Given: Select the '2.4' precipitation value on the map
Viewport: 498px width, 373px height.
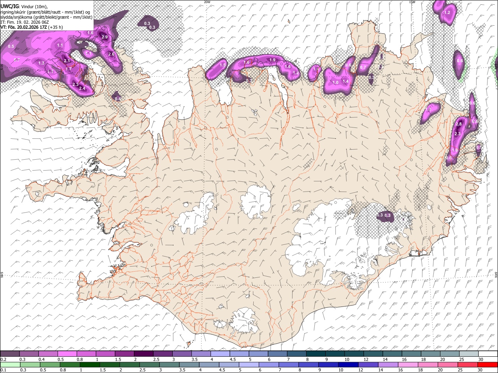Looking at the screenshot, I should coord(82,88).
